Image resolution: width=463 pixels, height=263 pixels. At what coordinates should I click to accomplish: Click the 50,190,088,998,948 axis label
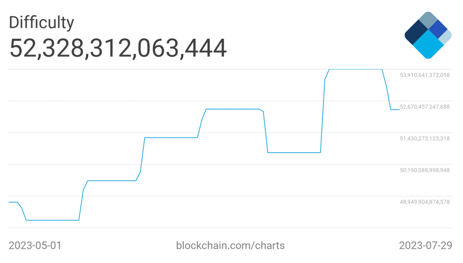point(425,170)
